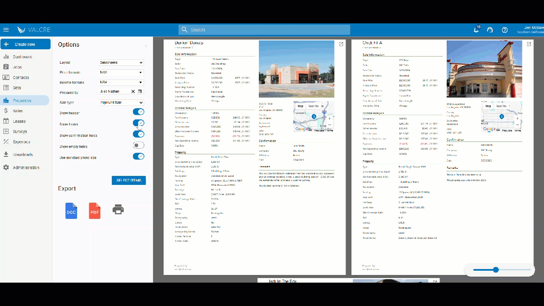This screenshot has width=544, height=306.
Task: Collapse the Options panel chevron
Action: tap(146, 46)
